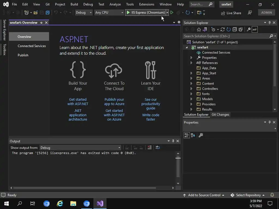Open the Build menu
The height and width of the screenshot is (209, 279).
(74, 4)
